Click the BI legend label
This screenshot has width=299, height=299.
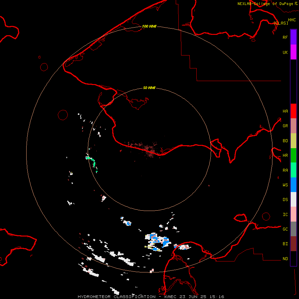click(285, 244)
